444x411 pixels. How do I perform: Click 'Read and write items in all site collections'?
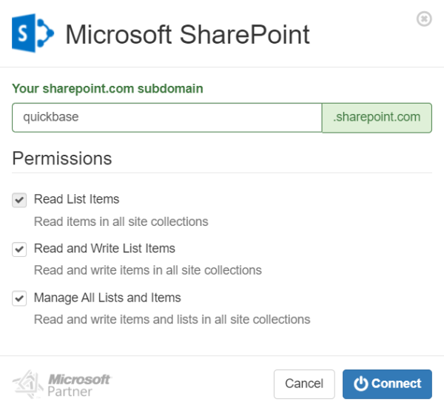tap(148, 270)
